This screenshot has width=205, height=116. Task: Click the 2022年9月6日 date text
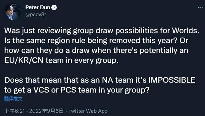point(46,111)
